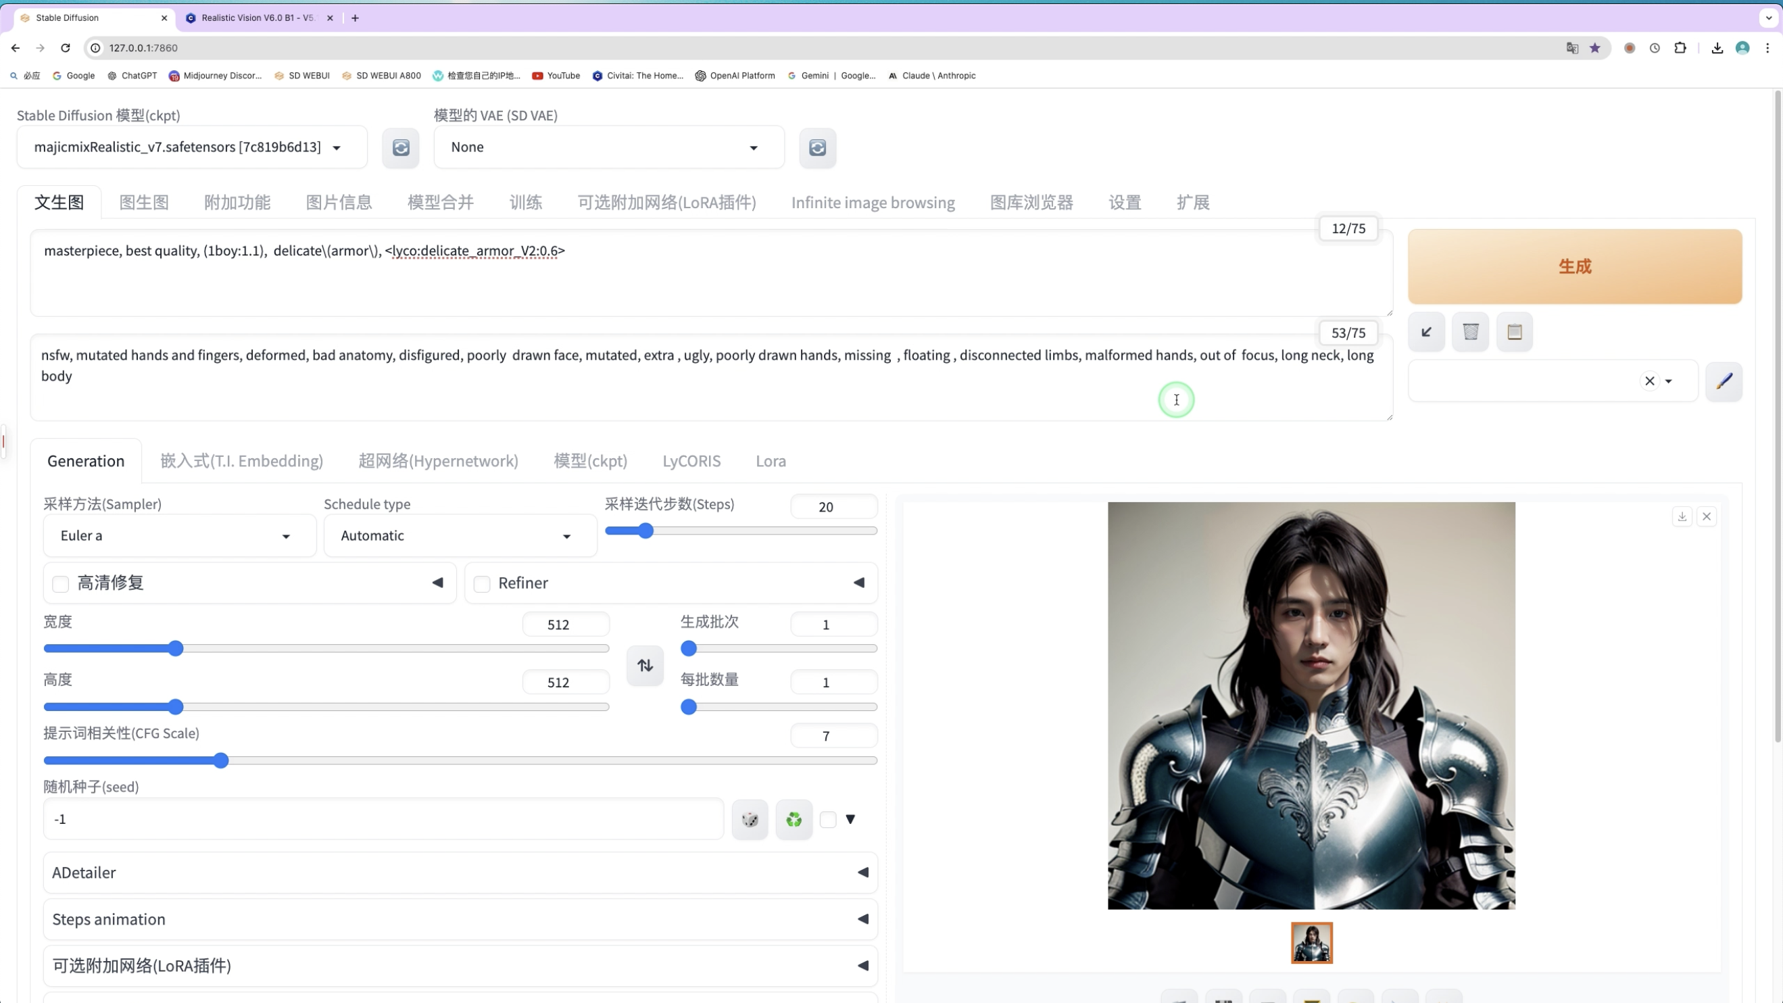Image resolution: width=1783 pixels, height=1003 pixels.
Task: Click the seed input field showing -1
Action: [x=383, y=820]
